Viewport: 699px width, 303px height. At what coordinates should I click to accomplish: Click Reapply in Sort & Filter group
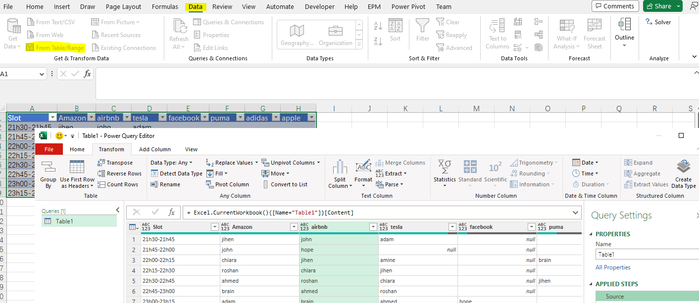[x=451, y=35]
